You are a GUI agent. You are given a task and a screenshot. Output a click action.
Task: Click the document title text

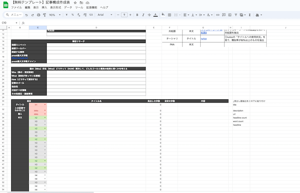click(x=41, y=2)
